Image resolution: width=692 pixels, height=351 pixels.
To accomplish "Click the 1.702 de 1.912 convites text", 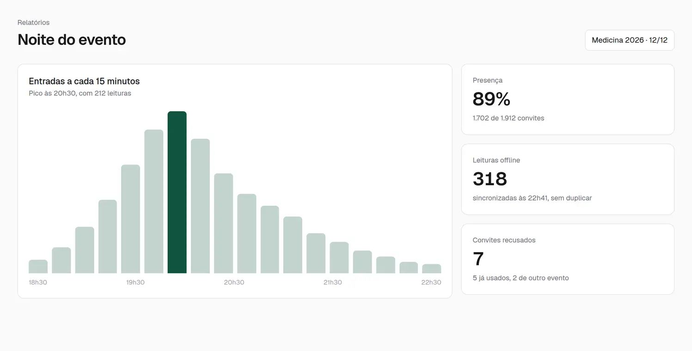I will pyautogui.click(x=508, y=118).
